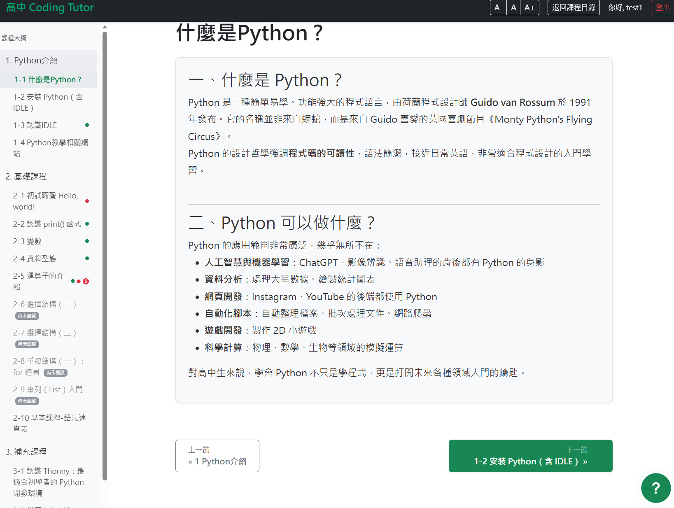Click the sidebar scroll up arrow
Viewport: 674px width, 508px height.
click(x=105, y=27)
